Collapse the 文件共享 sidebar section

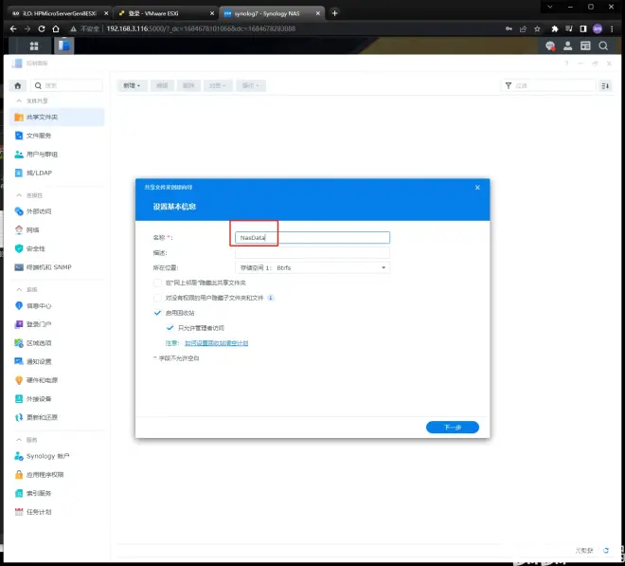tap(19, 100)
